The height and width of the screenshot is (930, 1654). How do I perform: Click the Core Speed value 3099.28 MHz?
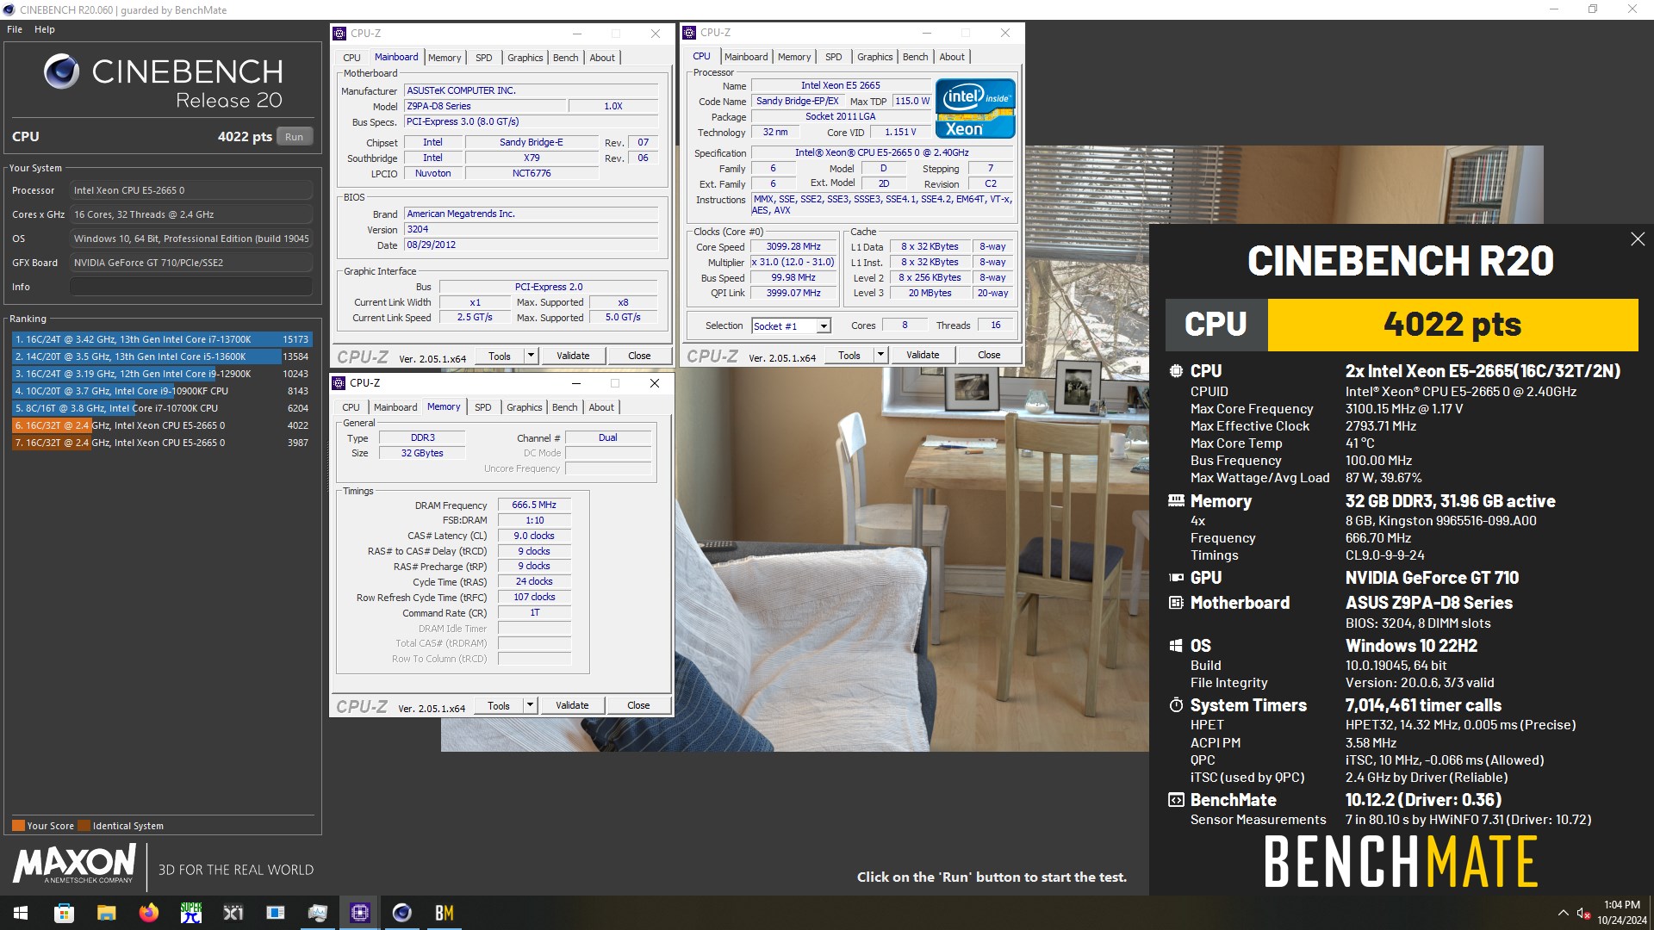793,247
